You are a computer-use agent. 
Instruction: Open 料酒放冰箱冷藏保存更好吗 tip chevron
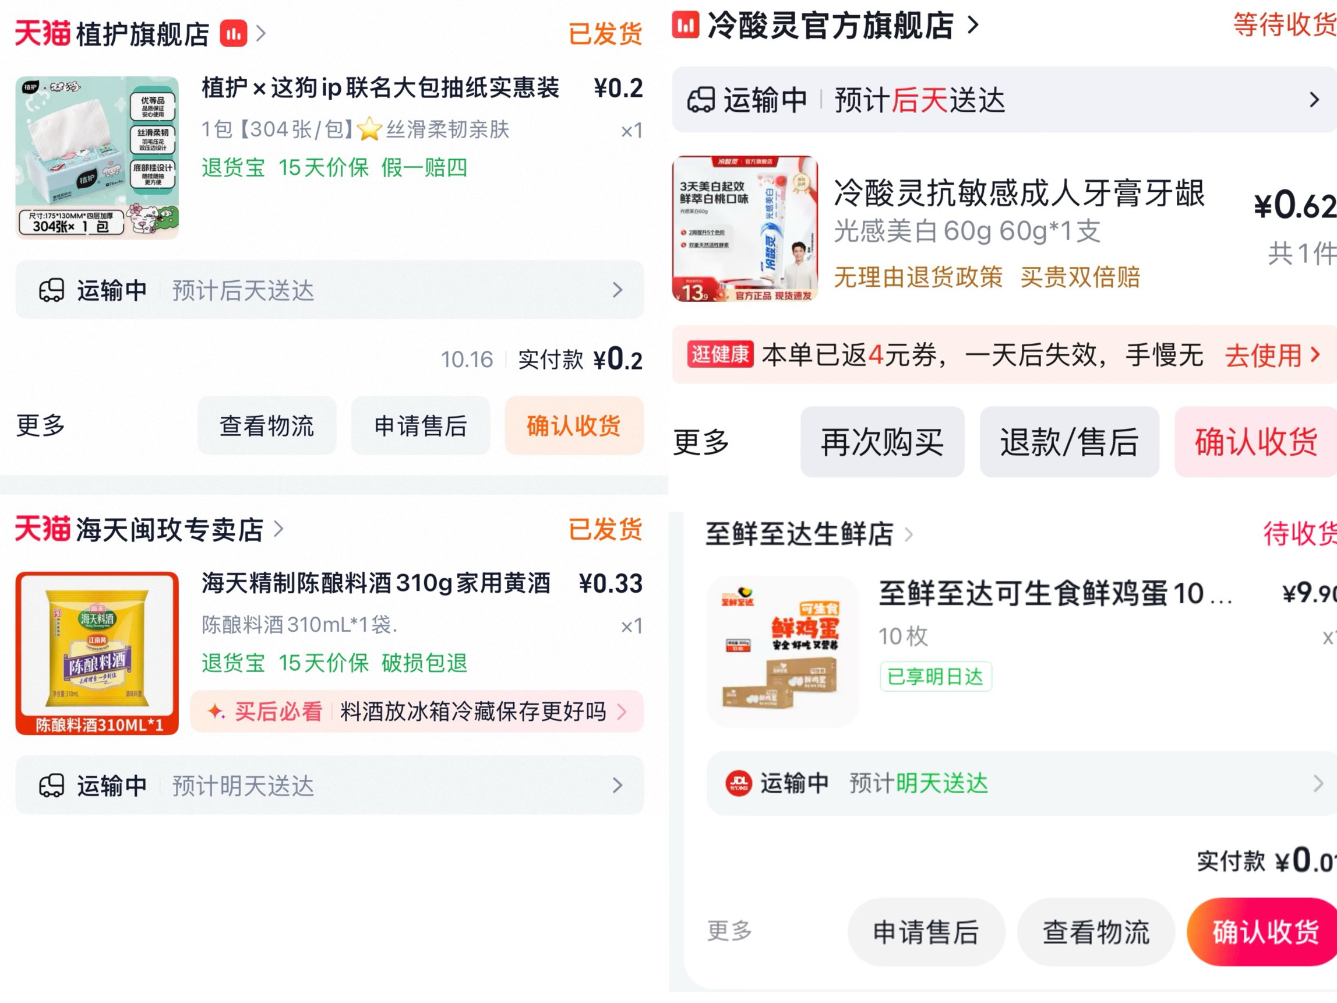coord(622,711)
